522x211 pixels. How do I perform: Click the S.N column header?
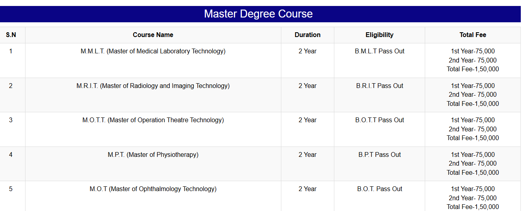(x=11, y=35)
